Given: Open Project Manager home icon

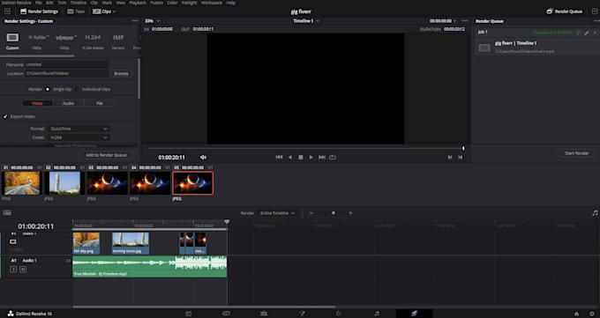Looking at the screenshot, I should click(x=577, y=314).
